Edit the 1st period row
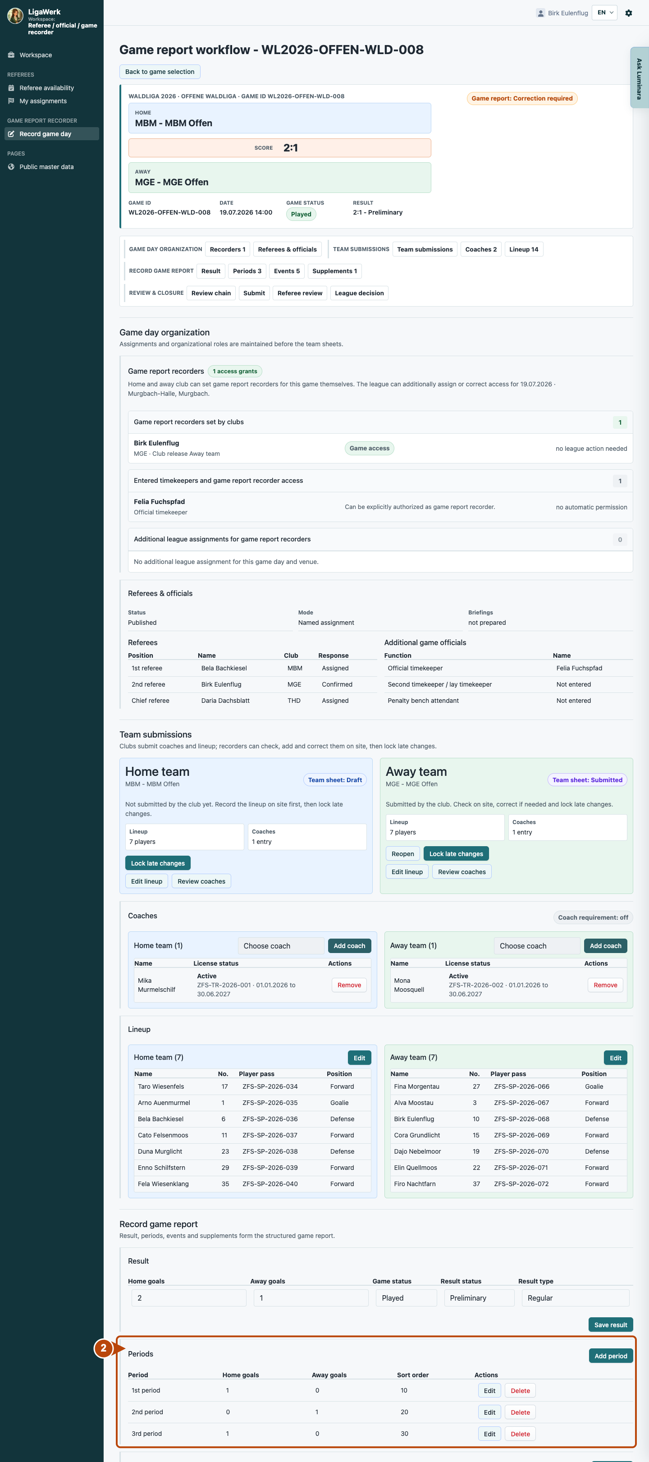 pos(489,1390)
